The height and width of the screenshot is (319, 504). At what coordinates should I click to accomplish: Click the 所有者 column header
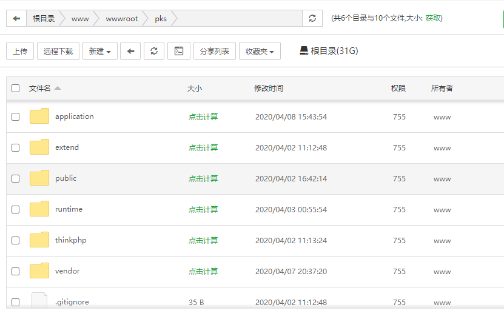tap(442, 89)
